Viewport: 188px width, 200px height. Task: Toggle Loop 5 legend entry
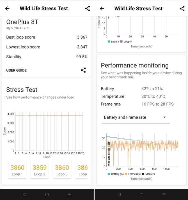(x=126, y=41)
